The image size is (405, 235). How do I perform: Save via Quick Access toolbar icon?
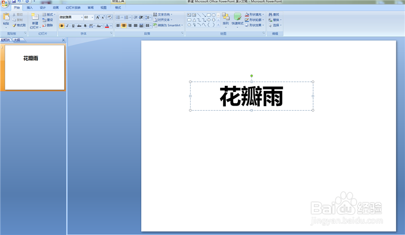coord(14,1)
